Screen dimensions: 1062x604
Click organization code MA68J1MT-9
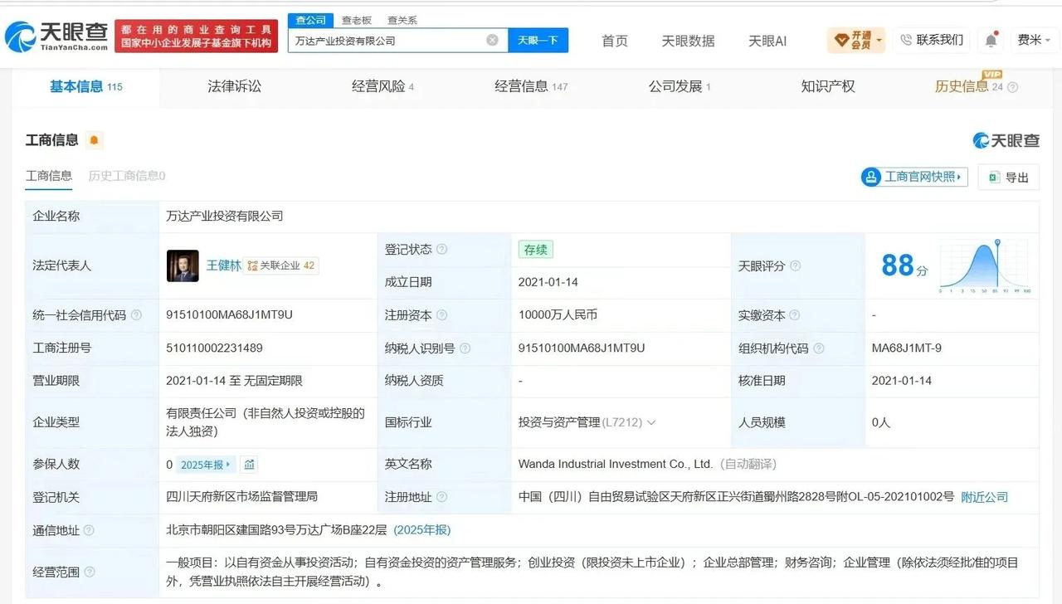pos(906,348)
